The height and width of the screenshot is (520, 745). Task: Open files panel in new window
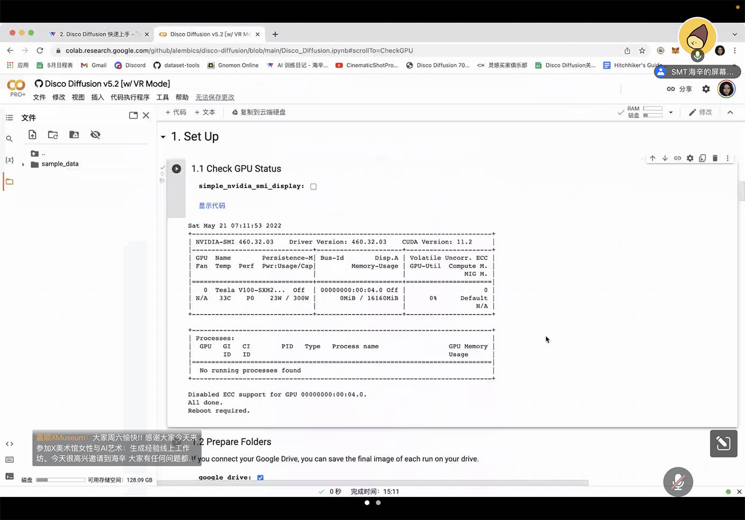[133, 115]
